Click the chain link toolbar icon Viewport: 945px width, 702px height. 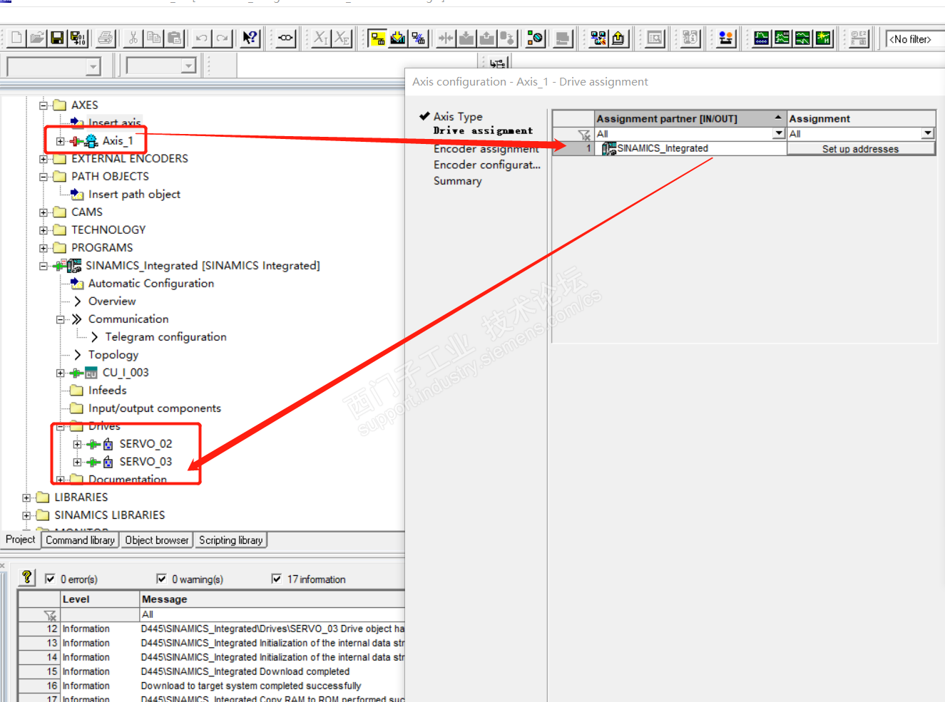click(286, 38)
